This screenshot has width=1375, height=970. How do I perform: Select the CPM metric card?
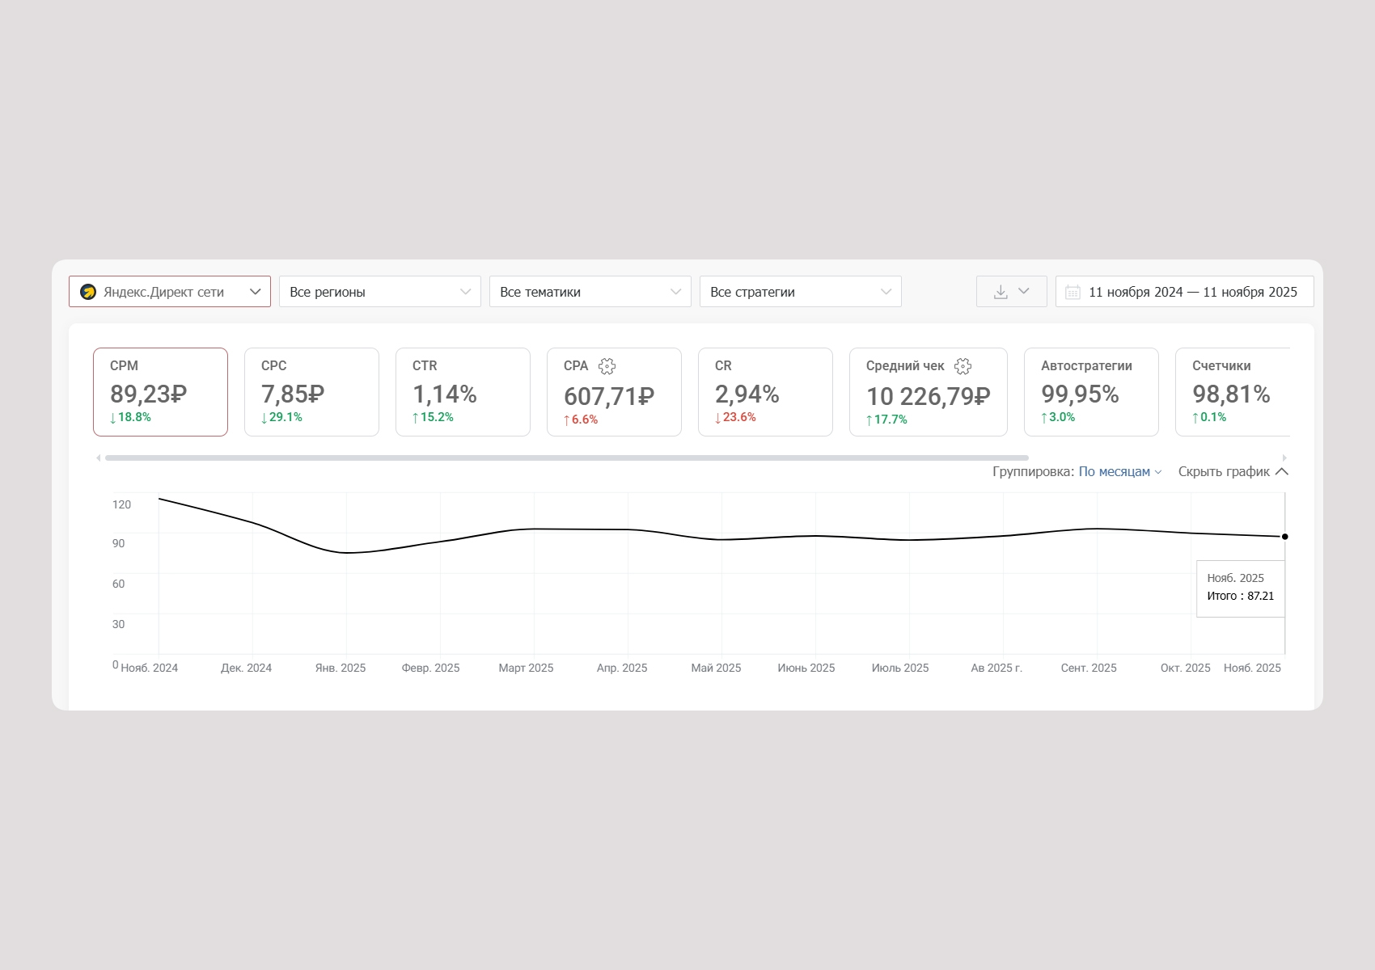[160, 392]
